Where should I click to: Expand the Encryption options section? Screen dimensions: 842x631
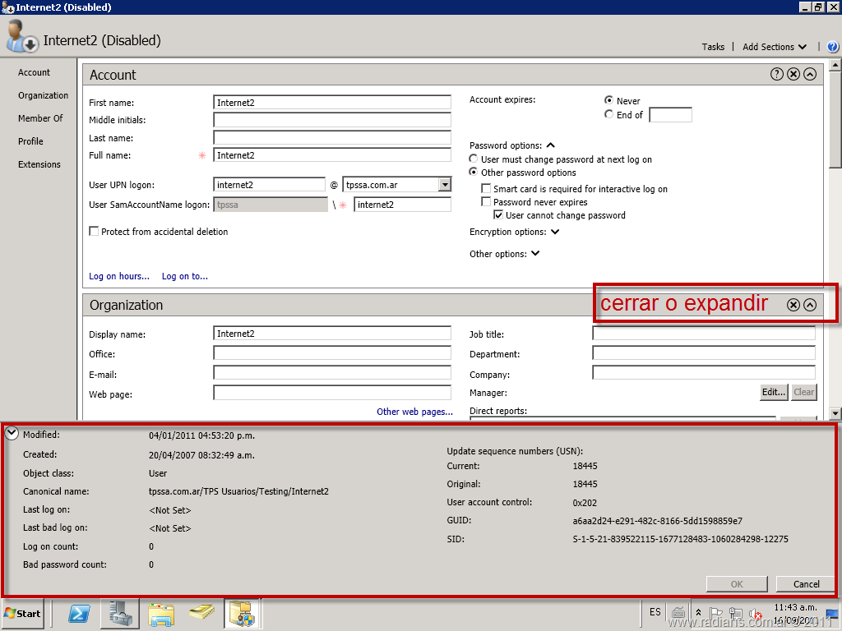tap(555, 232)
